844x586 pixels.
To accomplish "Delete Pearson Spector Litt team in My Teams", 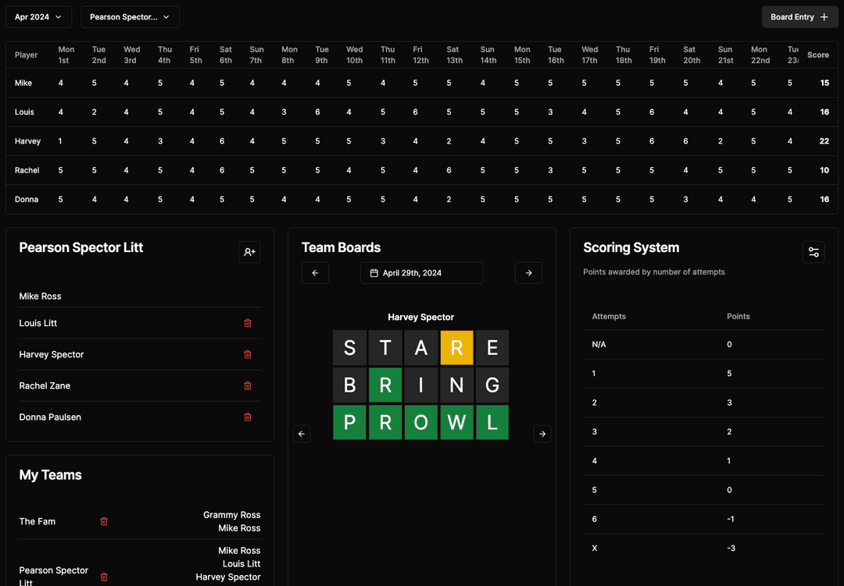I will coord(104,577).
